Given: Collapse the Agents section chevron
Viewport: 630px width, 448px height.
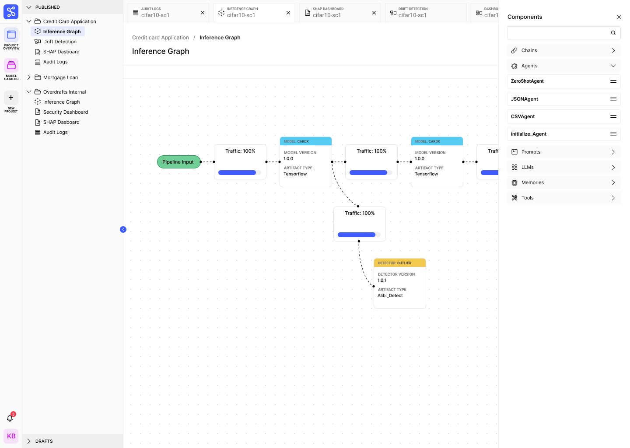Looking at the screenshot, I should [x=613, y=66].
